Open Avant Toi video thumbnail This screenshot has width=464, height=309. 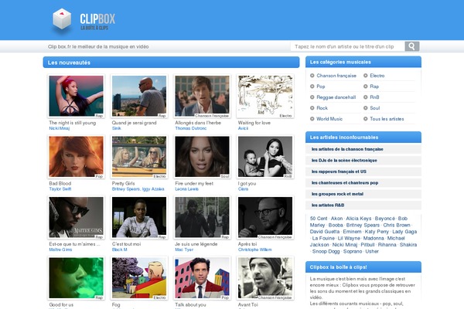[265, 278]
